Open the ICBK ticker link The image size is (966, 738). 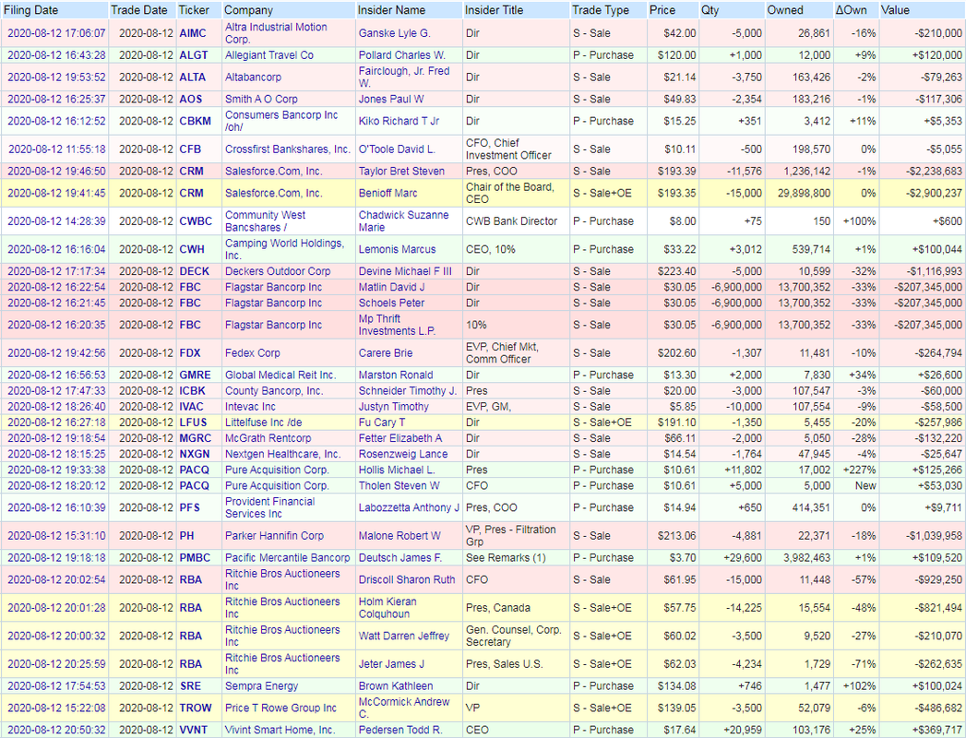point(192,391)
